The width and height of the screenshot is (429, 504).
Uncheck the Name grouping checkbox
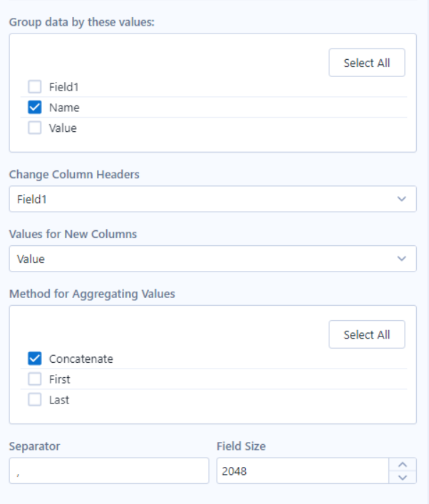[x=35, y=108]
